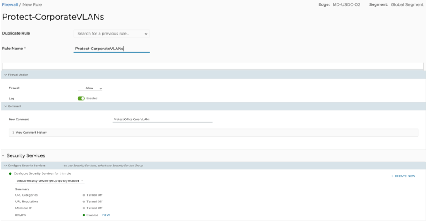Click the Segment: Global Segment label
Image resolution: width=426 pixels, height=222 pixels.
point(396,4)
